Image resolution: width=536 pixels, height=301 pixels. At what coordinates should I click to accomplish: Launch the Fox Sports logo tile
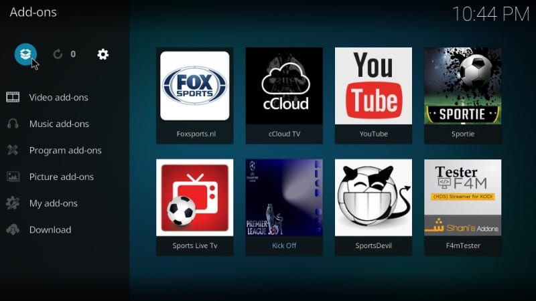(195, 86)
